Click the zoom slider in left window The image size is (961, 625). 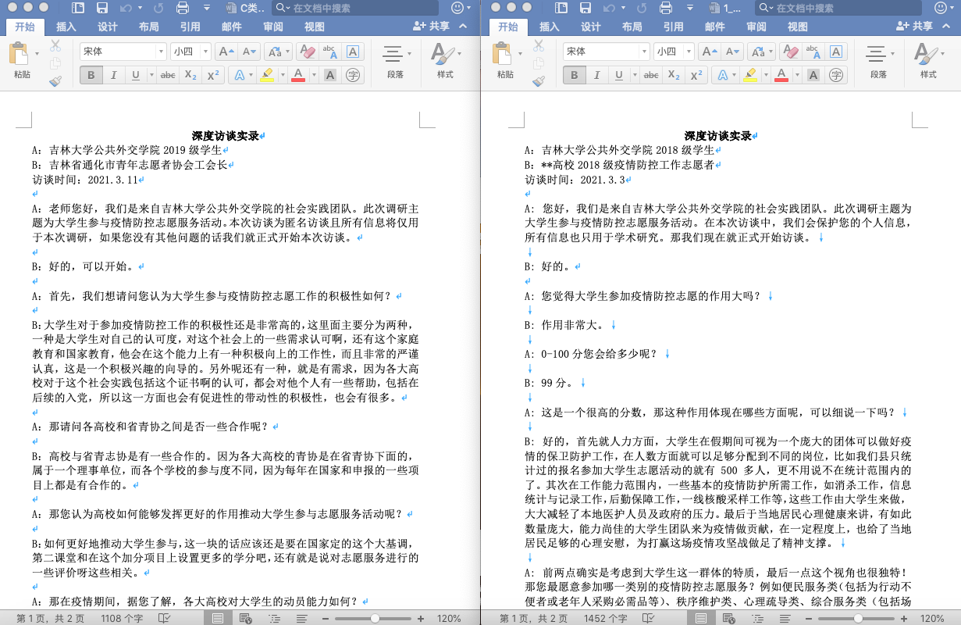pos(376,618)
